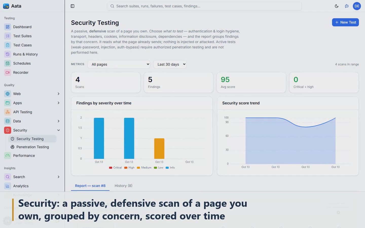Open Test Cases from its clipboard icon
This screenshot has width=365, height=228.
[8, 45]
